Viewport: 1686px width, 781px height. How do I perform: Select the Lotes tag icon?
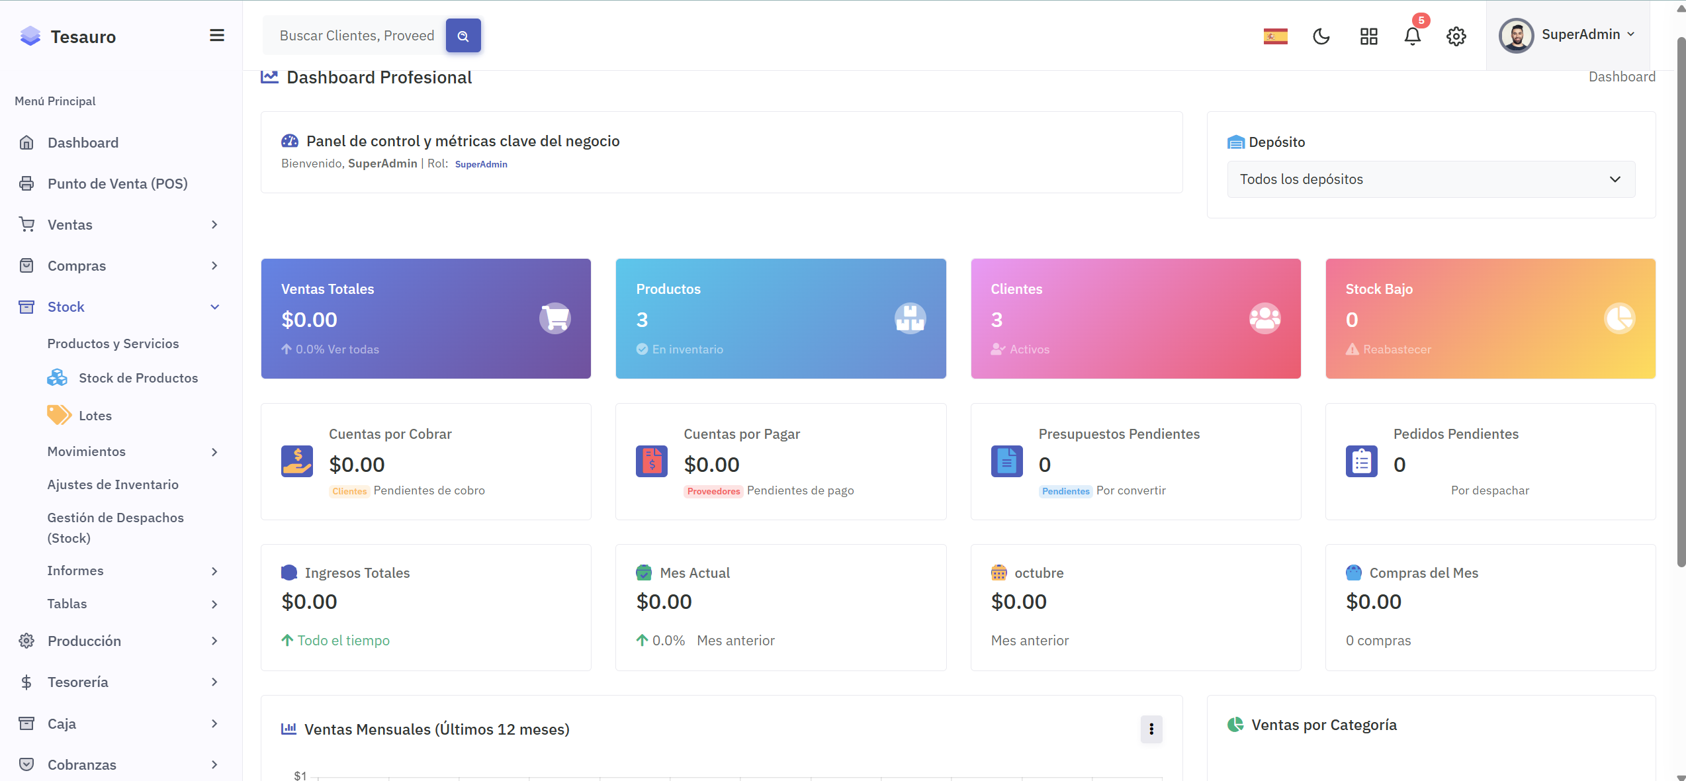[59, 415]
